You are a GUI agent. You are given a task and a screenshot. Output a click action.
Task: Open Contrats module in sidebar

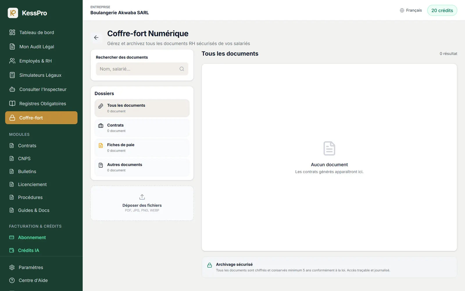pyautogui.click(x=41, y=145)
